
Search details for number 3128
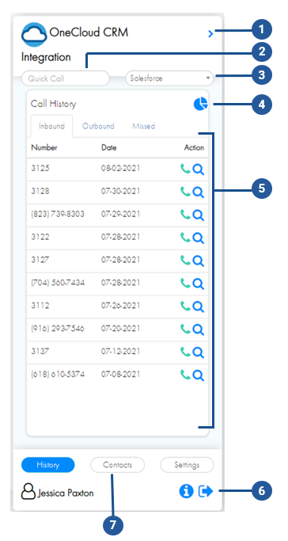tap(198, 192)
